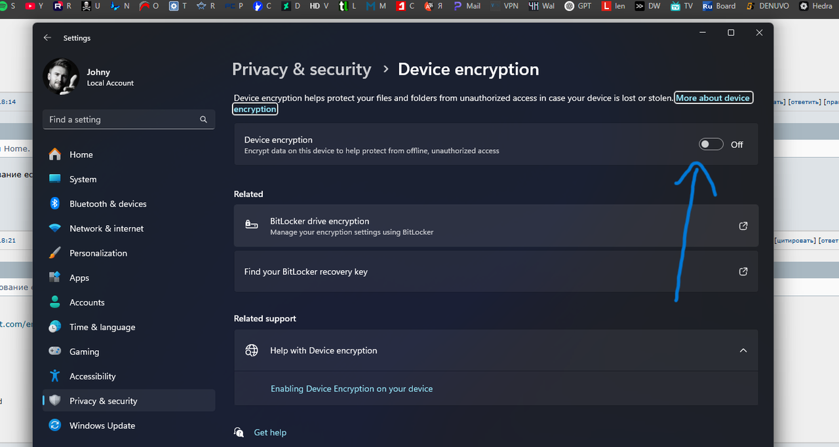Click into the Find a setting search box
Viewport: 839px width, 447px height.
128,120
